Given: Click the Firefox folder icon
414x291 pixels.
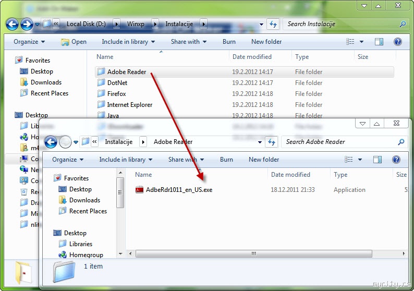Looking at the screenshot, I should (101, 93).
